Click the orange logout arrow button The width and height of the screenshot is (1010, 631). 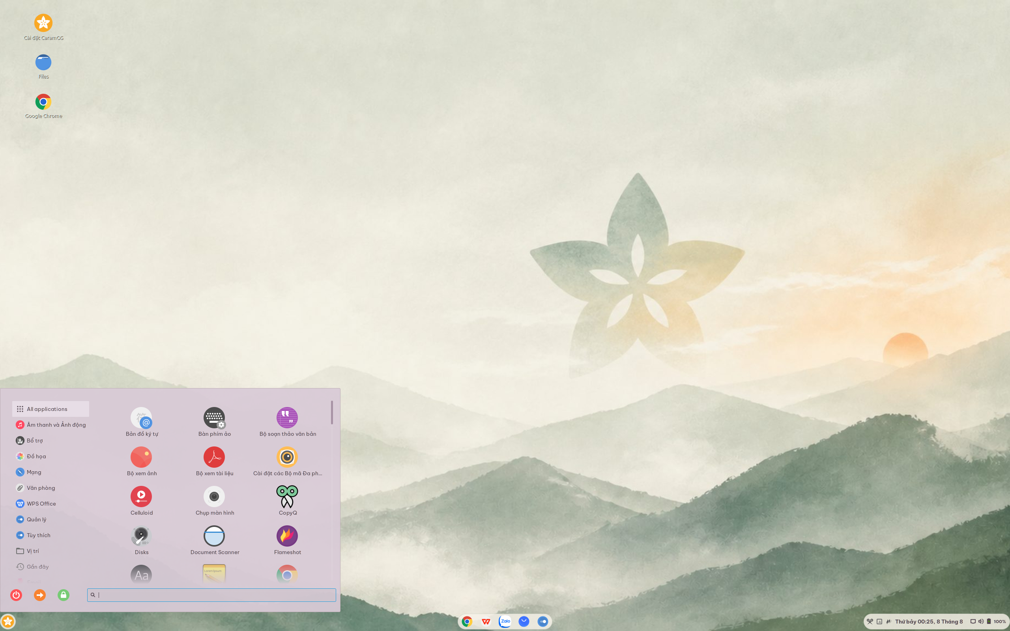tap(39, 595)
